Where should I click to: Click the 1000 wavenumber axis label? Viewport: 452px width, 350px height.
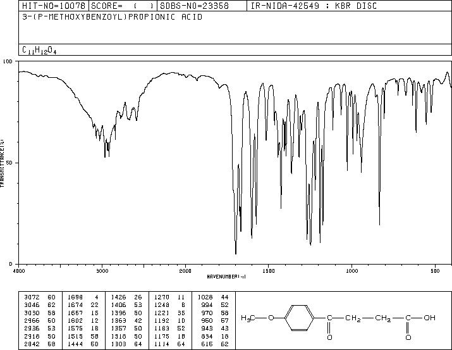tap(351, 271)
